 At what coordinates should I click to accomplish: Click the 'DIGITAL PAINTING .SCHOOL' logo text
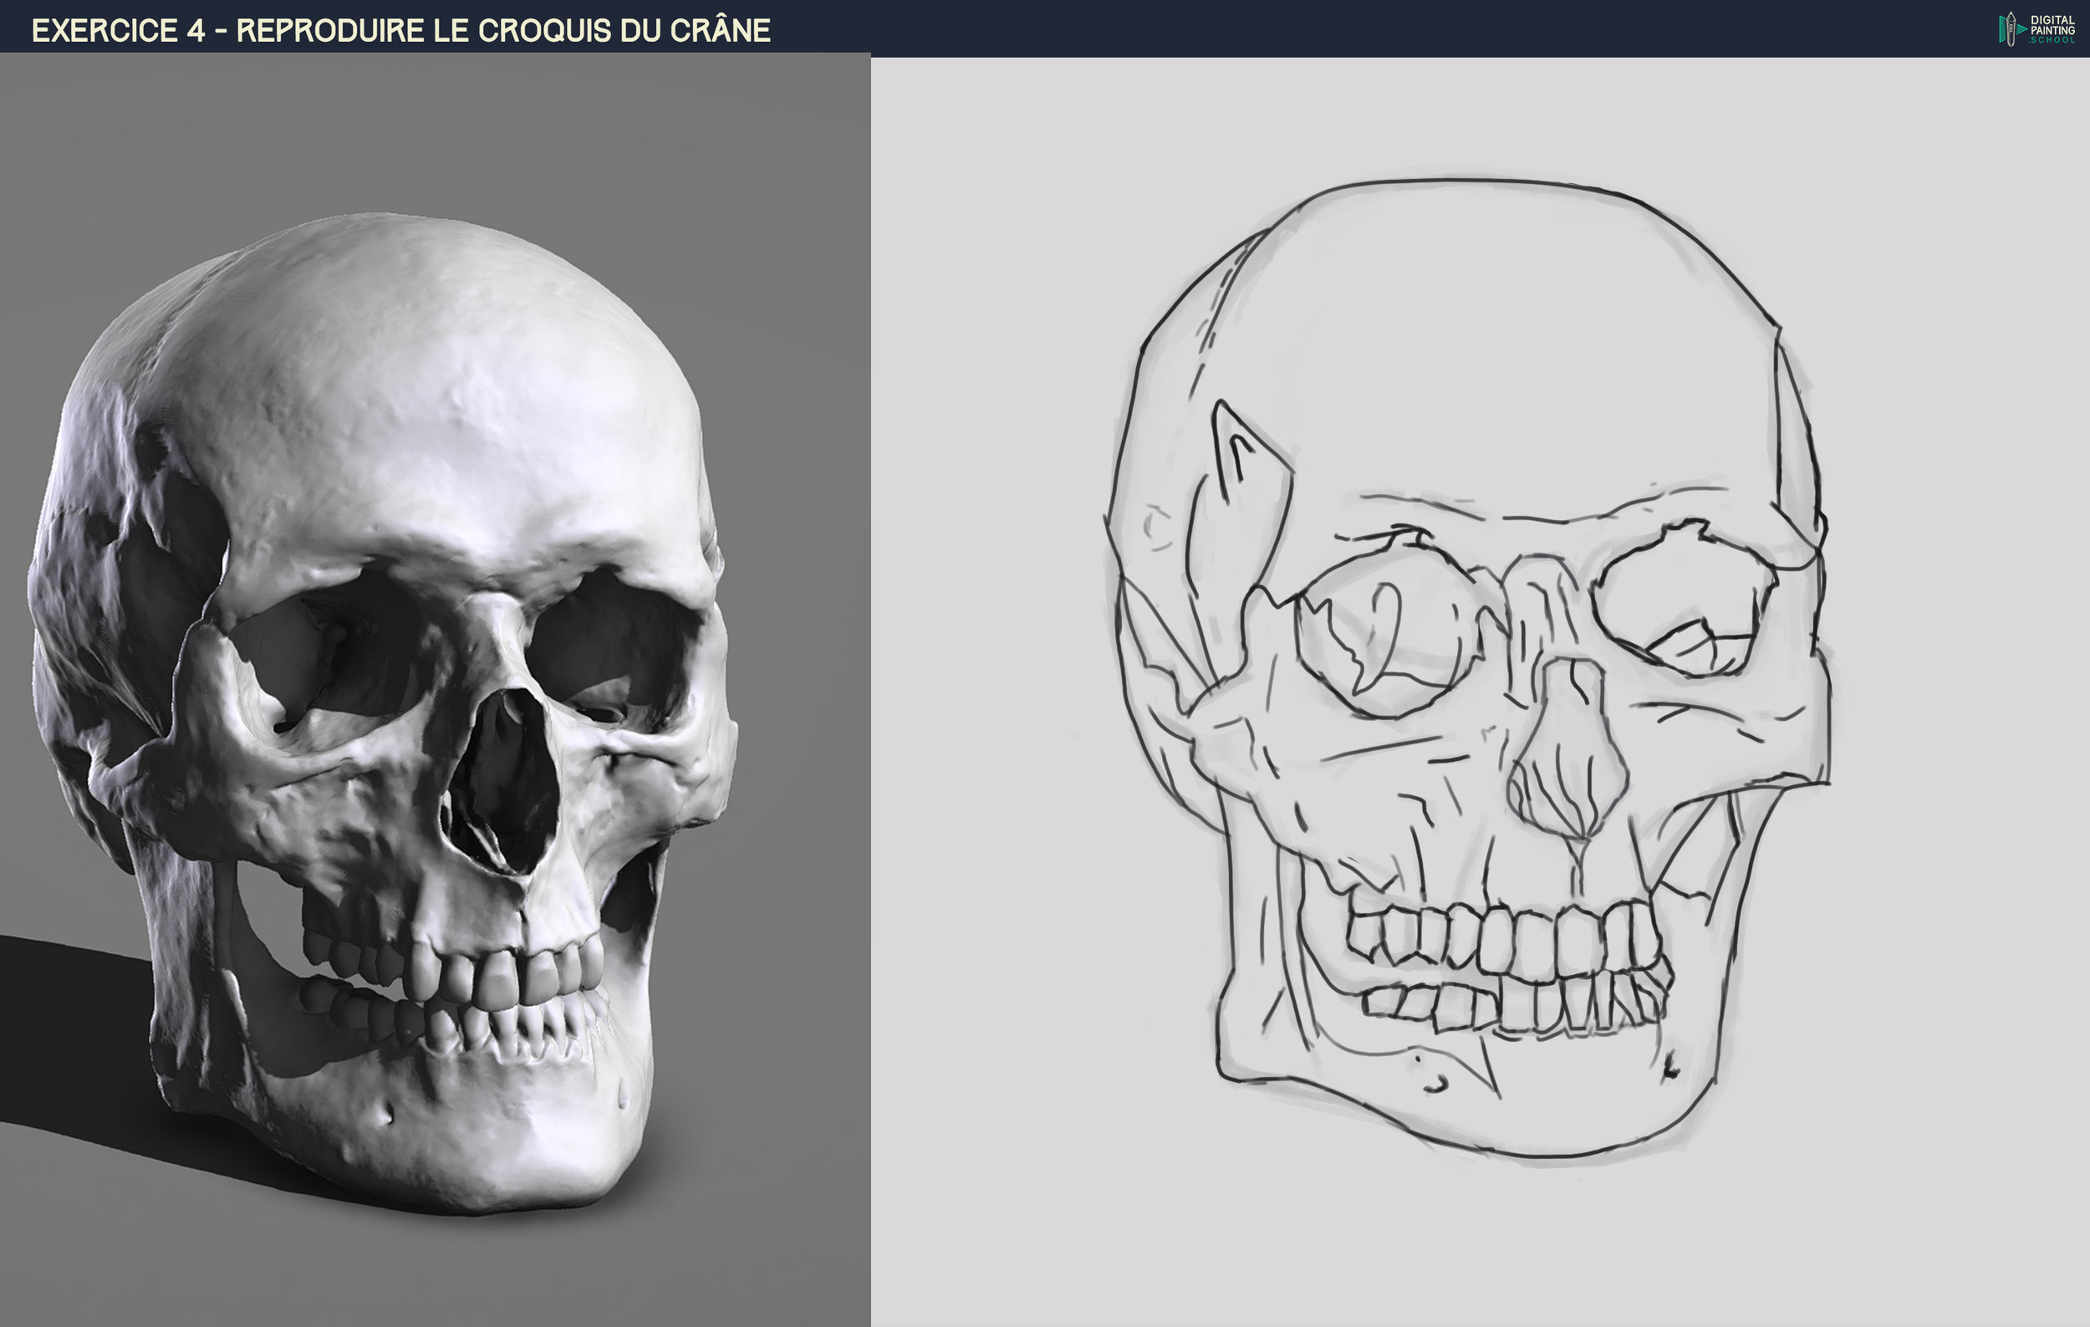(x=2052, y=29)
